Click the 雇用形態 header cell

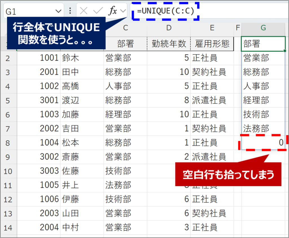click(x=212, y=44)
